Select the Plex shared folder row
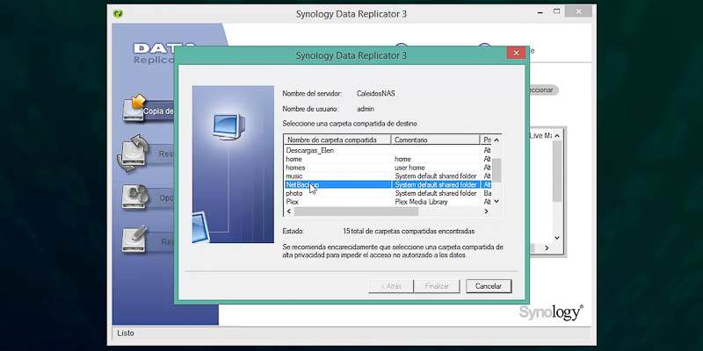 tap(388, 202)
